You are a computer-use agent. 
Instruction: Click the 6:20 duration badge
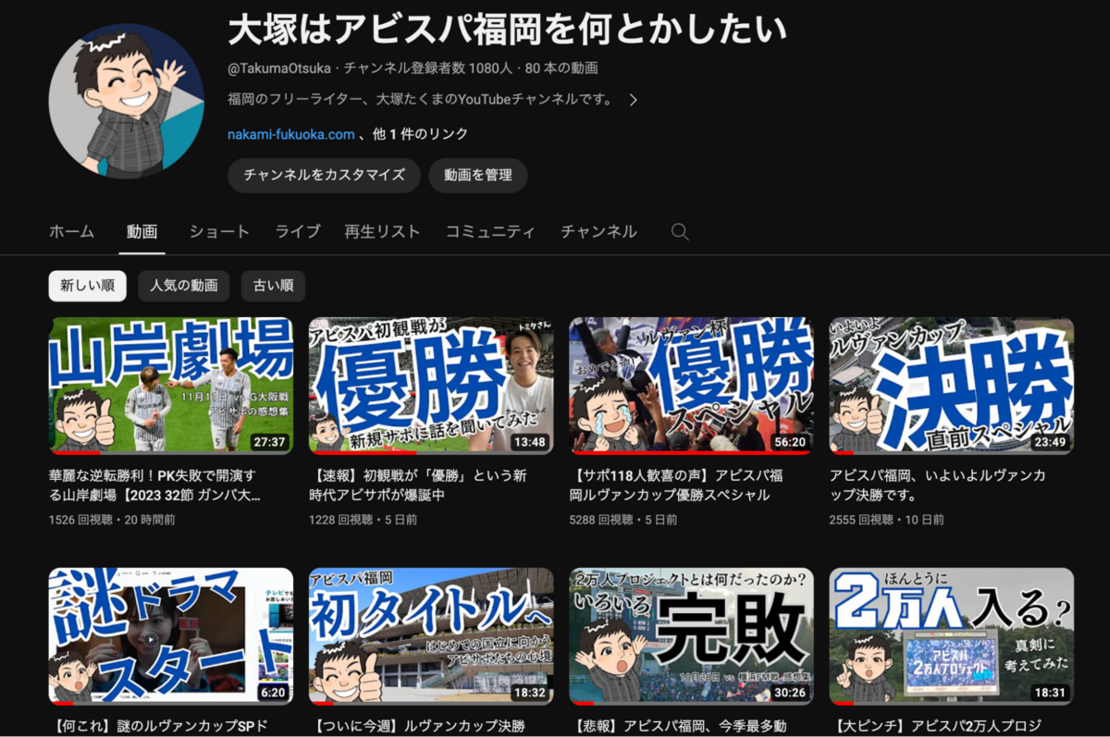273,693
